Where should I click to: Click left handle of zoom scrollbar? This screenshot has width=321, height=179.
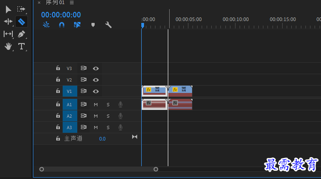pos(42,169)
